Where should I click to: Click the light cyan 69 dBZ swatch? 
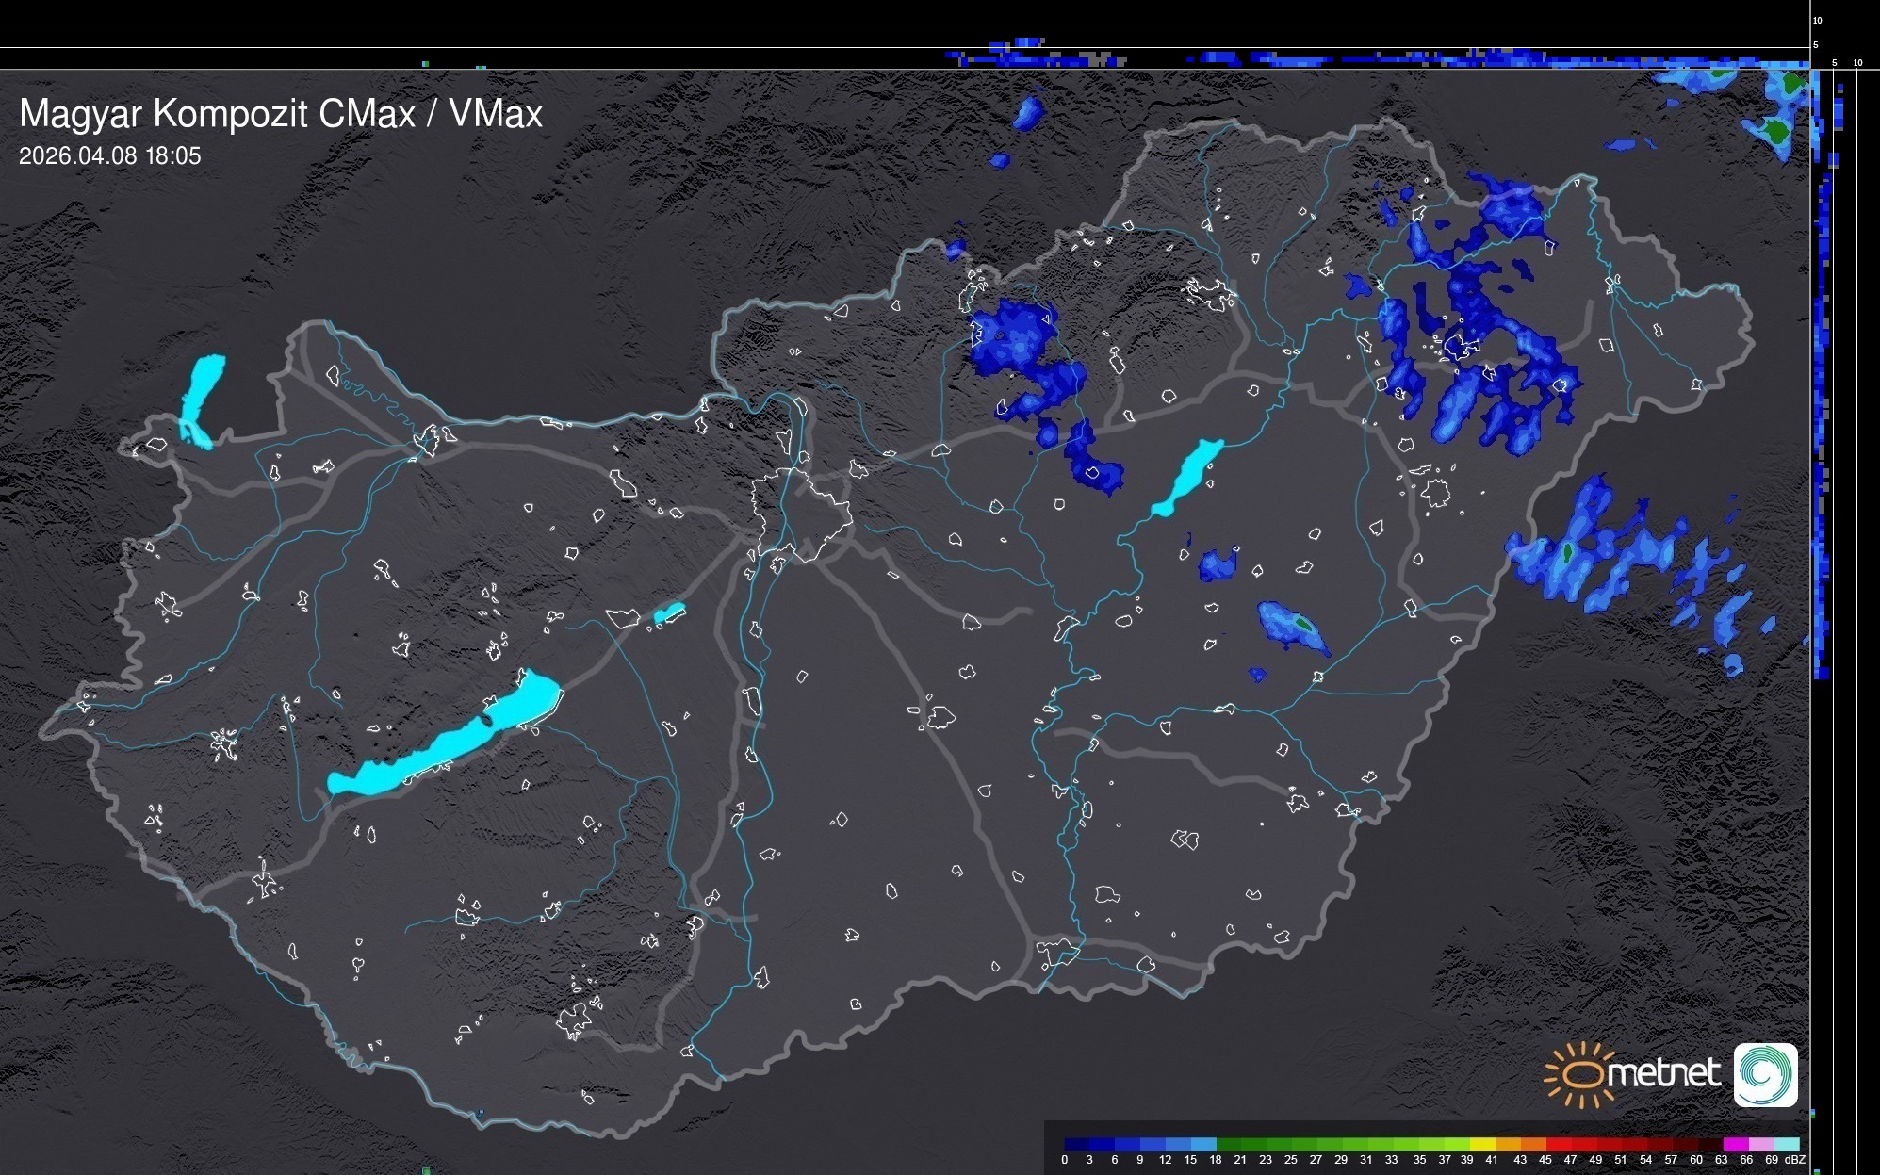click(1786, 1144)
